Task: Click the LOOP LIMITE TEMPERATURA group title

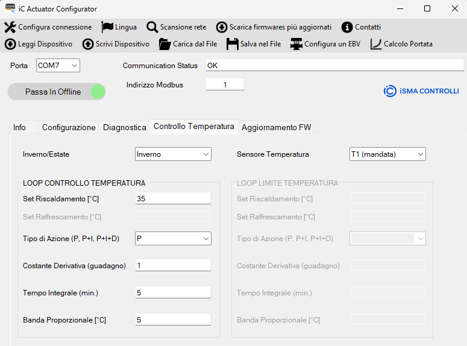Action: pyautogui.click(x=287, y=183)
